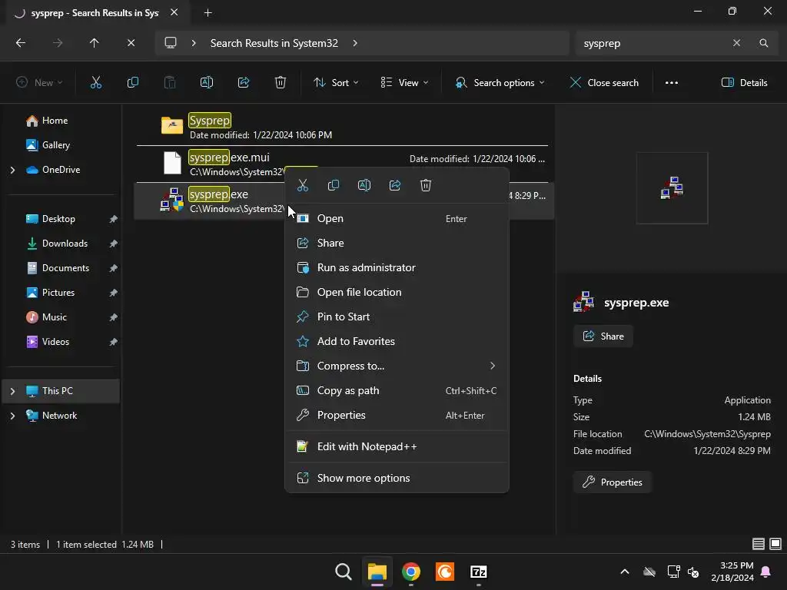Stop loading the search results
This screenshot has width=787, height=590.
click(131, 43)
